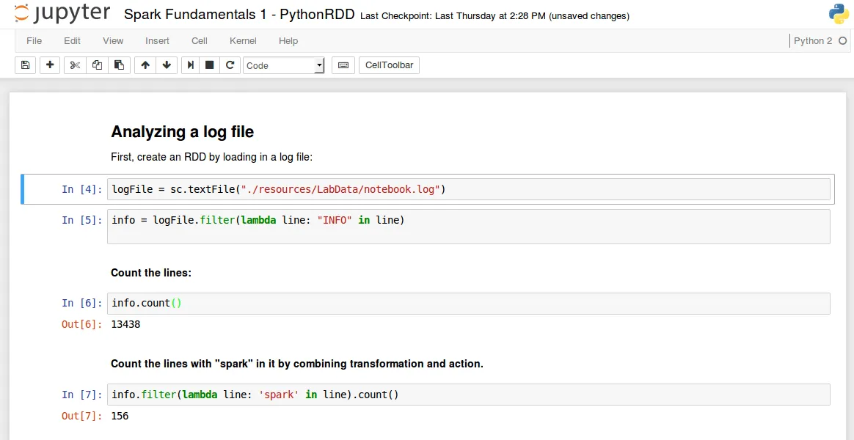
Task: Open the Kernel menu
Action: click(243, 41)
